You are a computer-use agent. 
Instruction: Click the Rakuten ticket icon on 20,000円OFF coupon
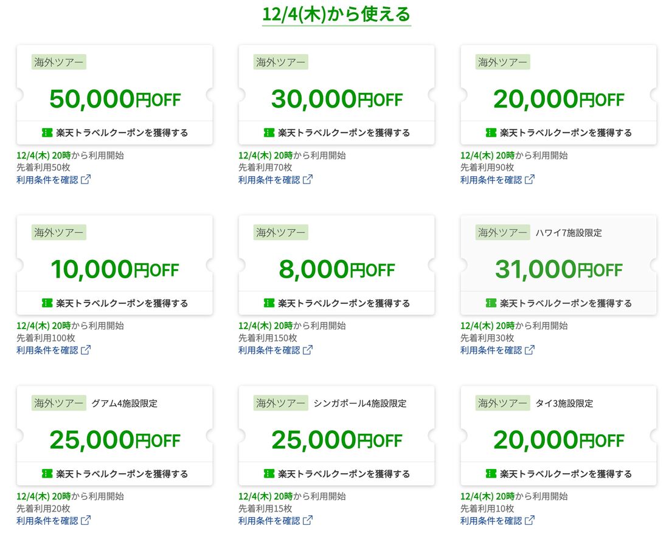pos(491,132)
